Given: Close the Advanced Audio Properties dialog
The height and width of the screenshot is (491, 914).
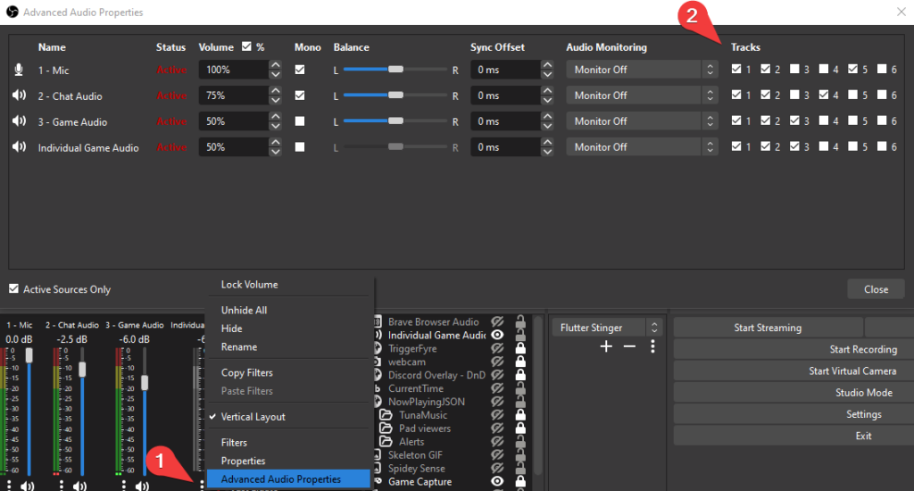Looking at the screenshot, I should [x=876, y=289].
